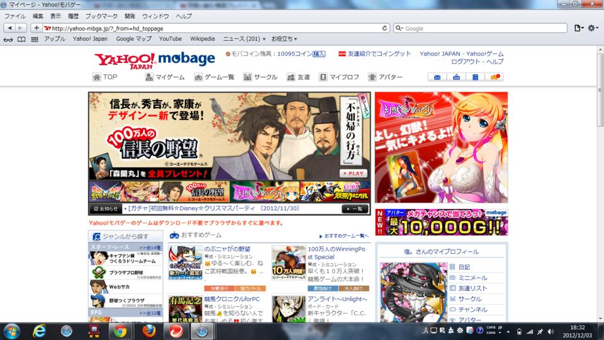Click the network signal tray icon
604x340 pixels.
530,332
